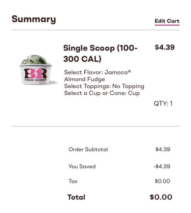
Task: Click the Baskin-Robbins logo on the cup
Action: (36, 74)
